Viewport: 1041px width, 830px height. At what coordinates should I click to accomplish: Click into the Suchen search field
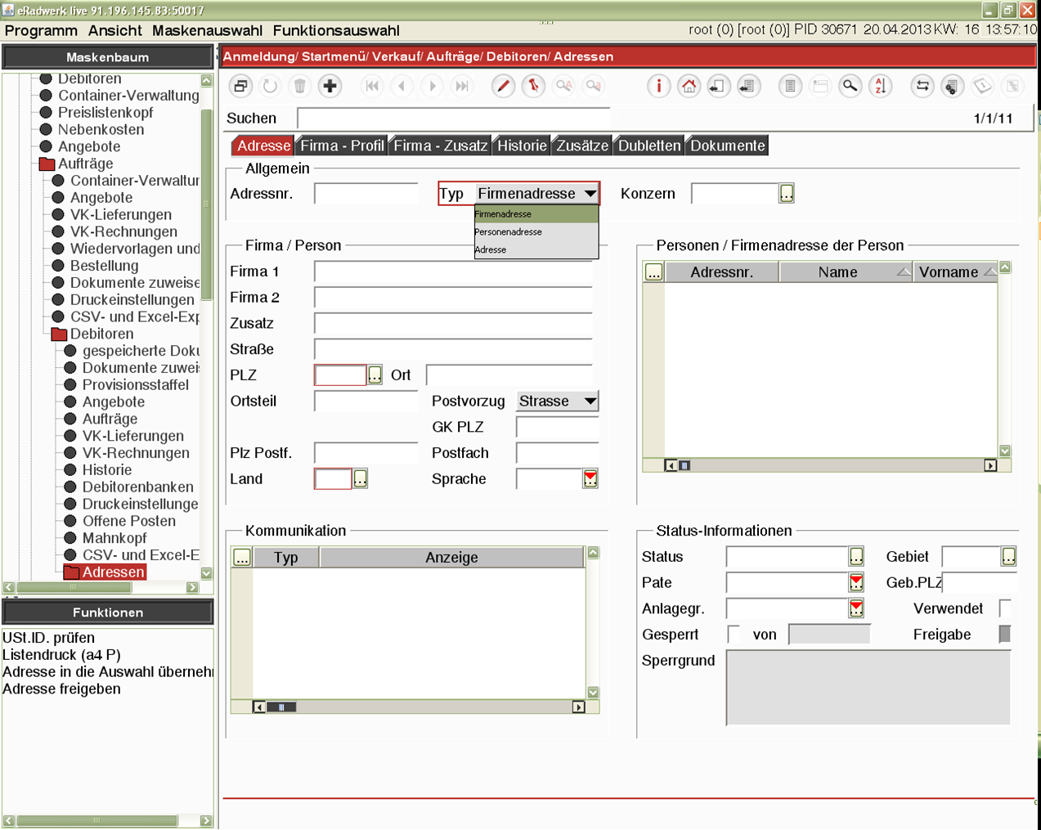454,119
